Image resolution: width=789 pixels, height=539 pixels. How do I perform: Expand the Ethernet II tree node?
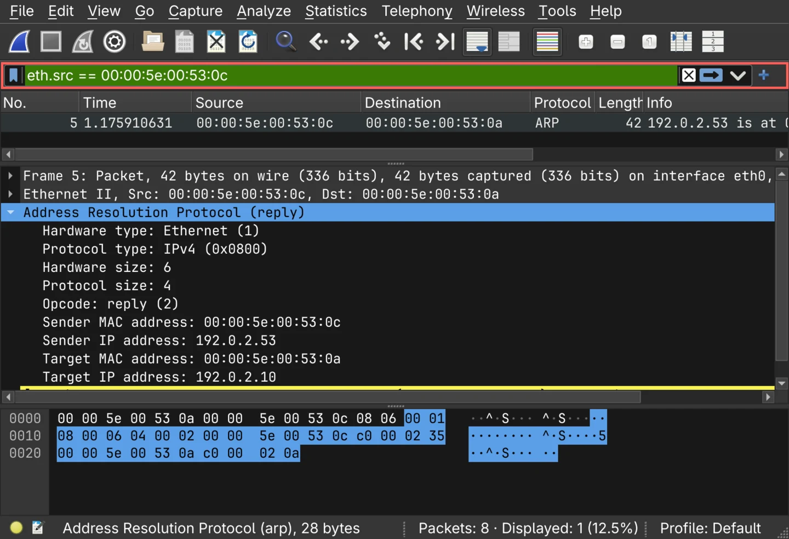pos(10,194)
